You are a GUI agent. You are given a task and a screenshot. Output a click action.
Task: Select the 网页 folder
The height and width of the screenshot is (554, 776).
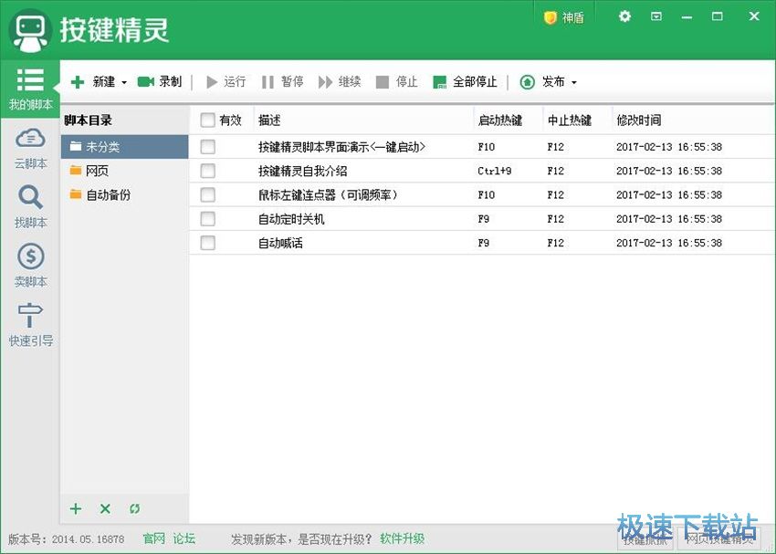point(124,171)
